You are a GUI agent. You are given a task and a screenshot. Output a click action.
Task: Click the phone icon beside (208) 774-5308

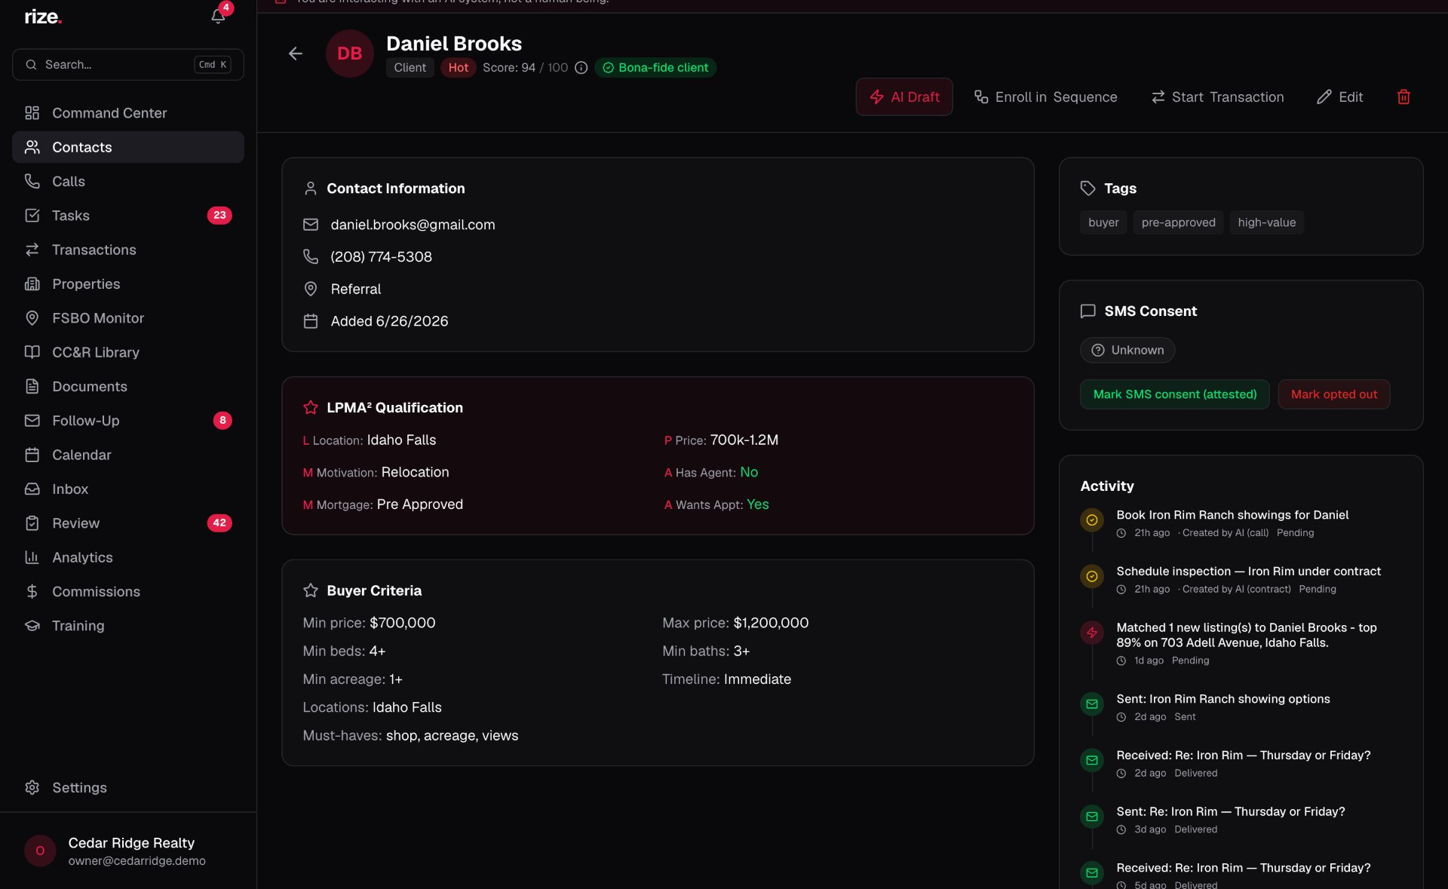click(310, 256)
